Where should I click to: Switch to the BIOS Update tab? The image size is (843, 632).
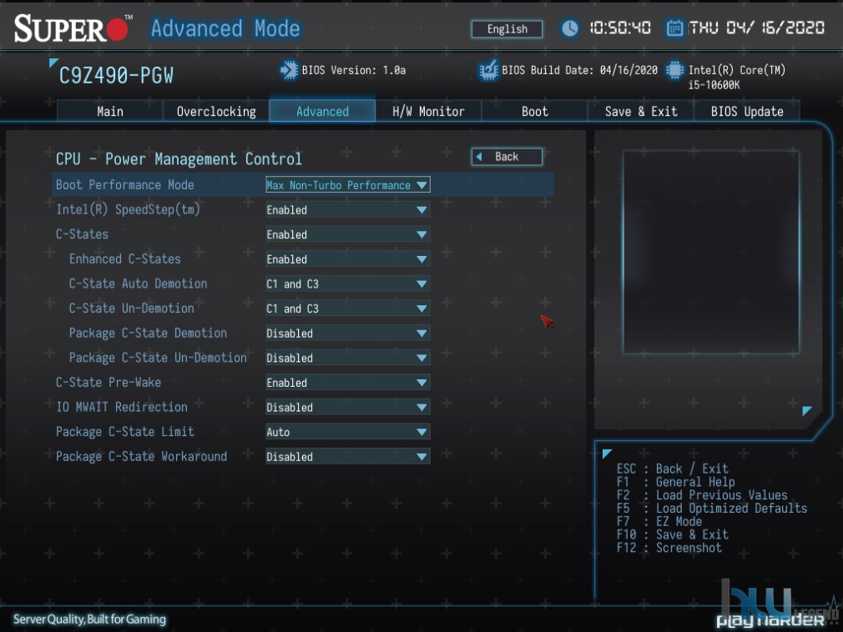coord(747,111)
